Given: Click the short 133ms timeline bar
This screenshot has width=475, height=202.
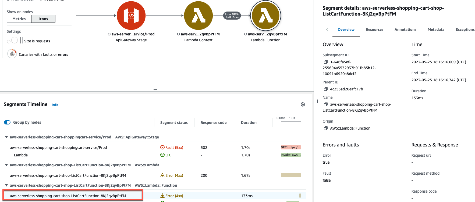Looking at the screenshot, I should (300, 196).
